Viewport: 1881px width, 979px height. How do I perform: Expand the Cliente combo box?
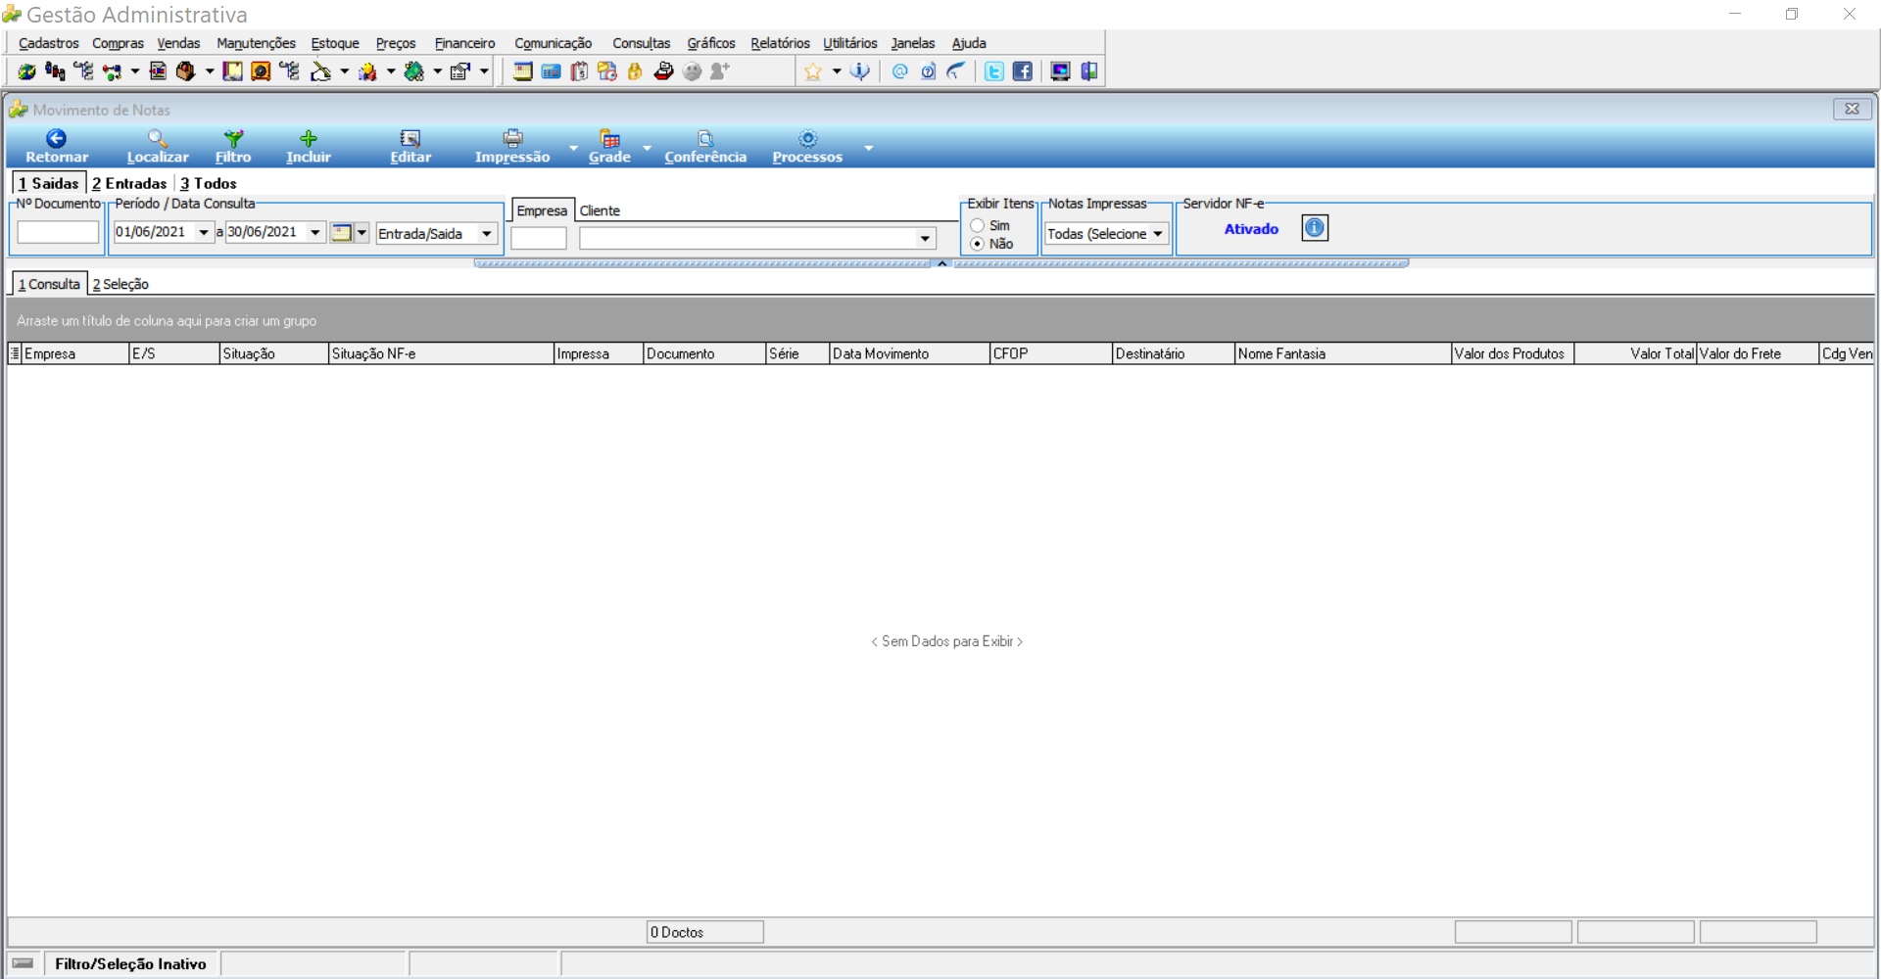click(925, 238)
